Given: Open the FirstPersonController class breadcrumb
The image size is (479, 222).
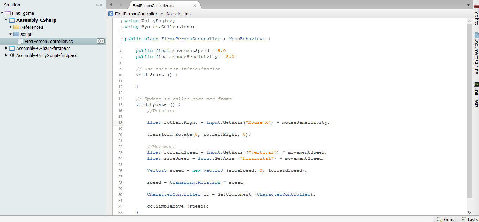Looking at the screenshot, I should (136, 14).
